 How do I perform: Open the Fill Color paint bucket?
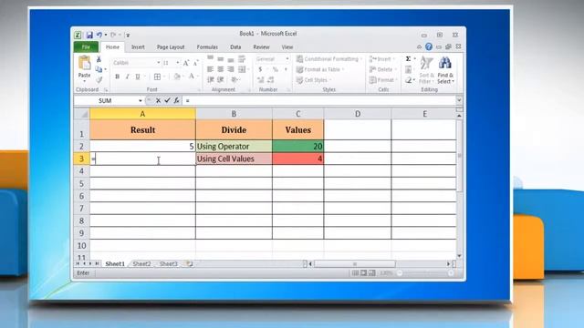(177, 77)
